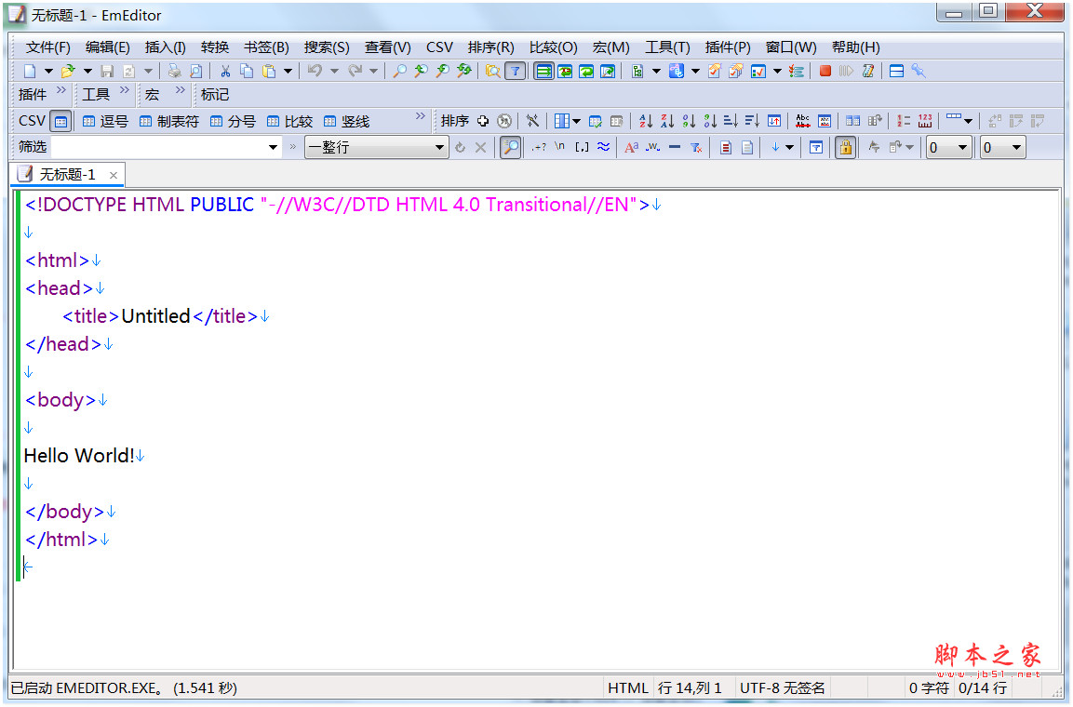Click the 筛选 filter text field
Image resolution: width=1073 pixels, height=707 pixels.
tap(158, 147)
